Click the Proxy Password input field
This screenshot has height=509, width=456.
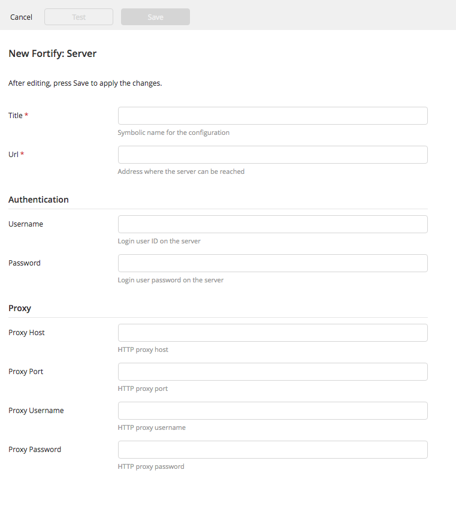(x=273, y=449)
